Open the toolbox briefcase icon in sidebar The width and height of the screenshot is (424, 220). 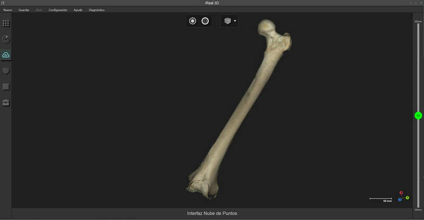pos(6,102)
